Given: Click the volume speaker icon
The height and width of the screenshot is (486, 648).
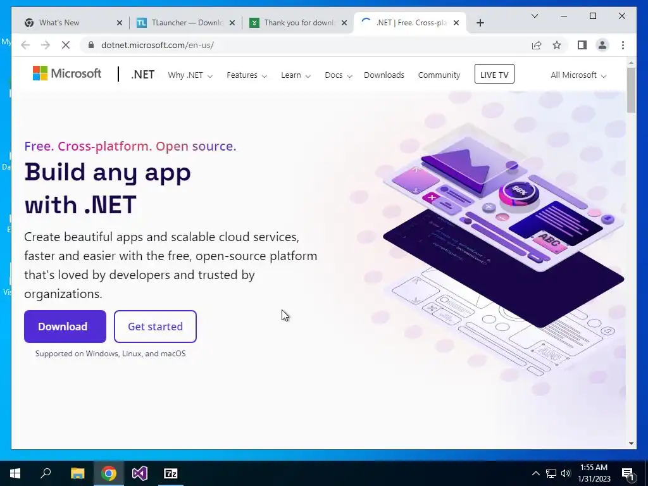Looking at the screenshot, I should 565,473.
